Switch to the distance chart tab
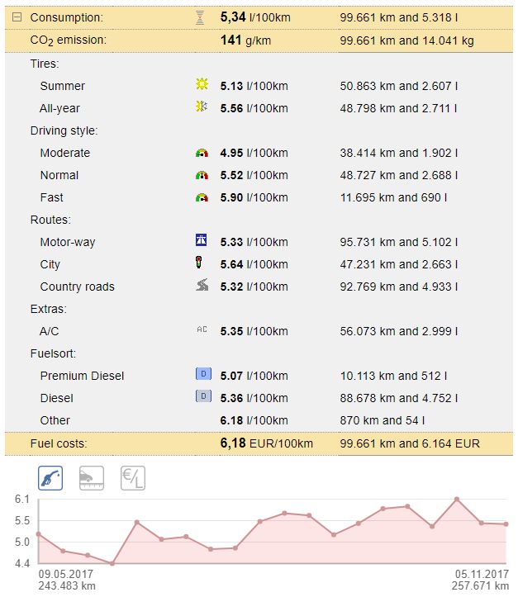This screenshot has height=597, width=518. (x=91, y=478)
